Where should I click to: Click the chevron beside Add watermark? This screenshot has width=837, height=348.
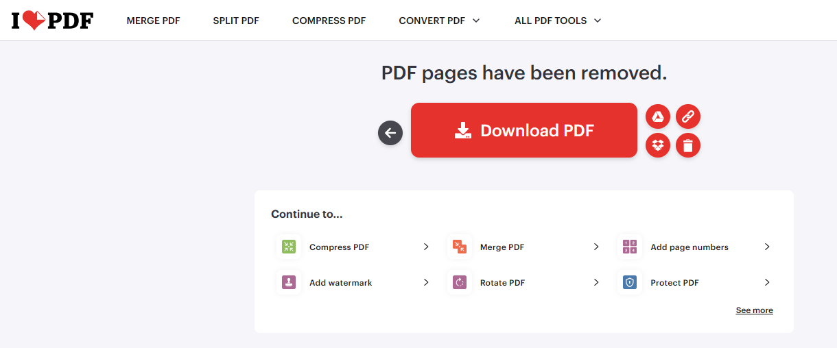[x=426, y=282]
